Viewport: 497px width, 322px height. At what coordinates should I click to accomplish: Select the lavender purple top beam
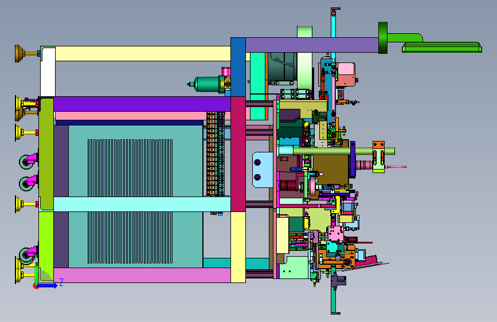[312, 45]
